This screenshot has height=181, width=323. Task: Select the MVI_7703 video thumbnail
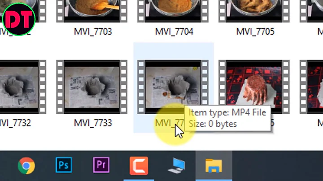pyautogui.click(x=92, y=11)
